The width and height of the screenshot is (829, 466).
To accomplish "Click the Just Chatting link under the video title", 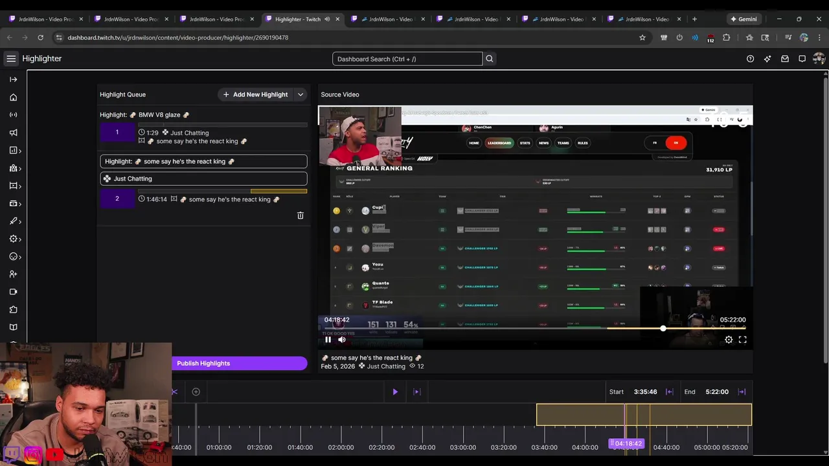I will [x=386, y=366].
